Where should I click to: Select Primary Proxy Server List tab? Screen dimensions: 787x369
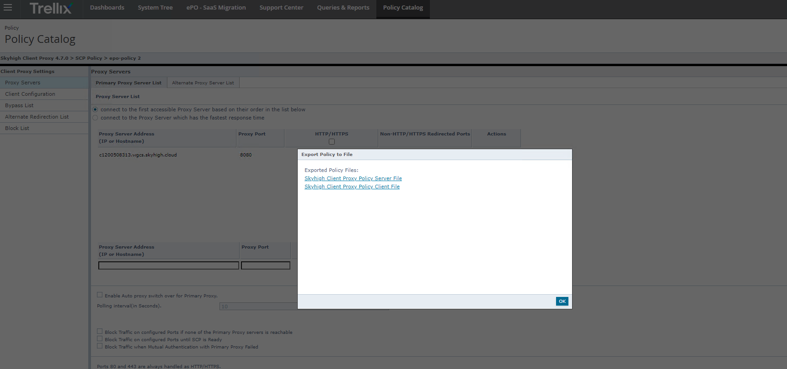tap(128, 83)
